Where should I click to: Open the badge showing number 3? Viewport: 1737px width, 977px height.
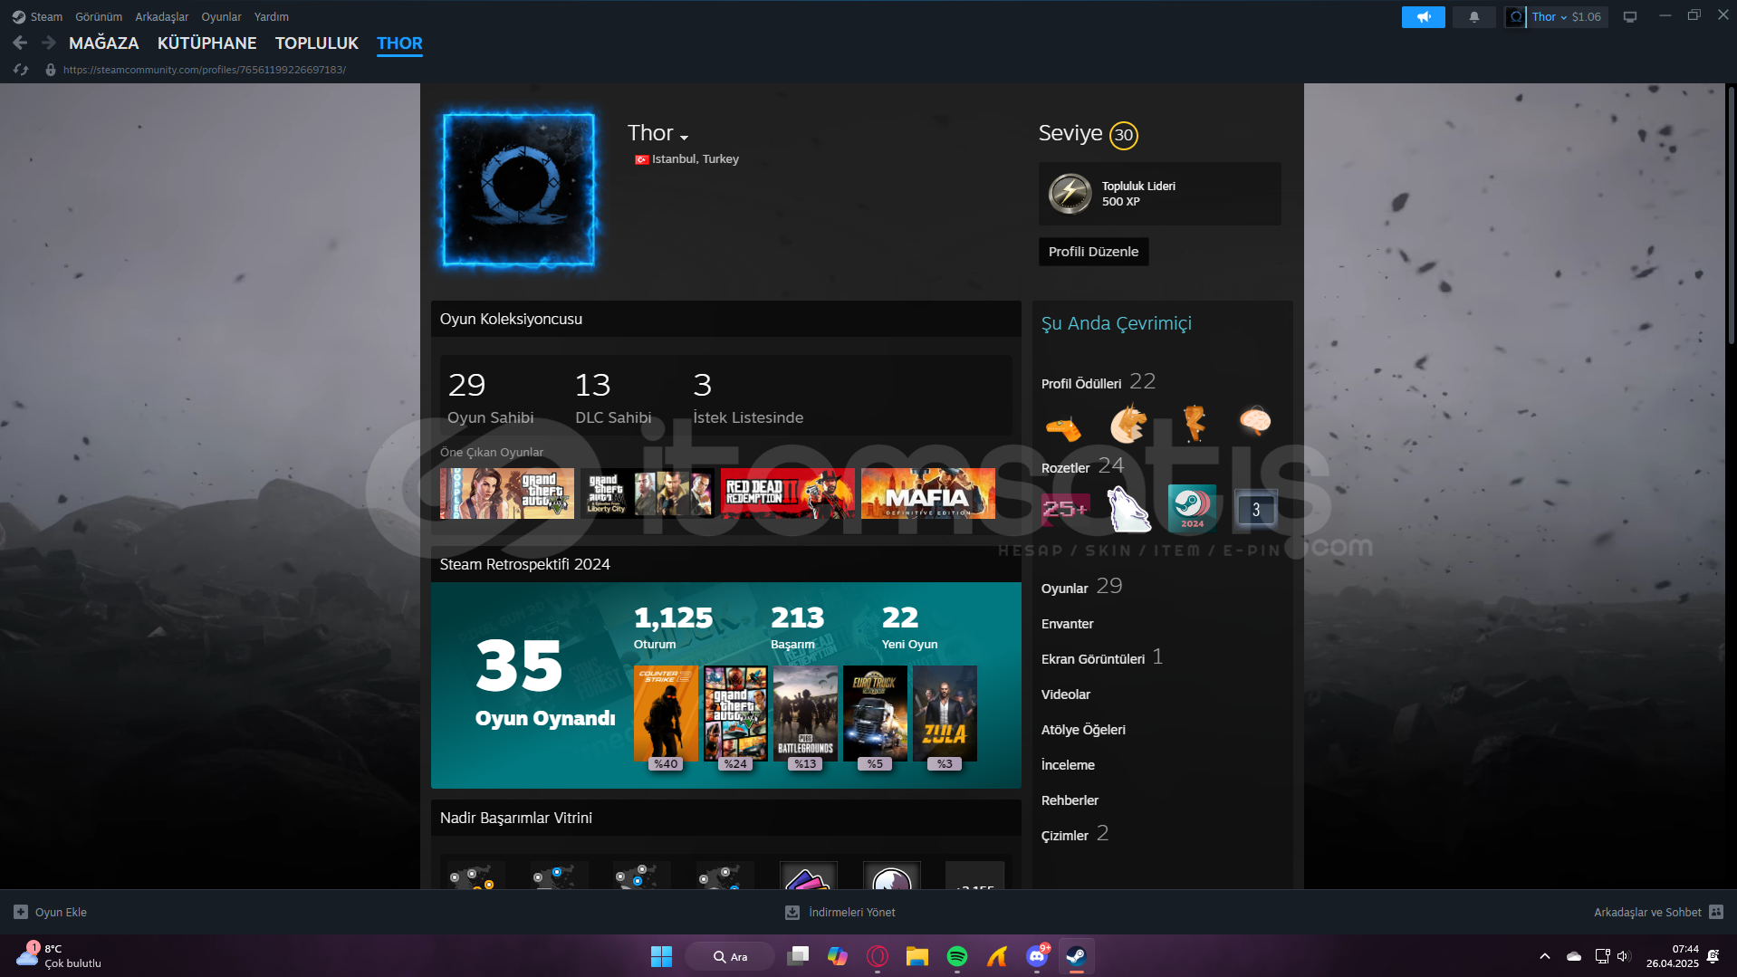coord(1256,510)
